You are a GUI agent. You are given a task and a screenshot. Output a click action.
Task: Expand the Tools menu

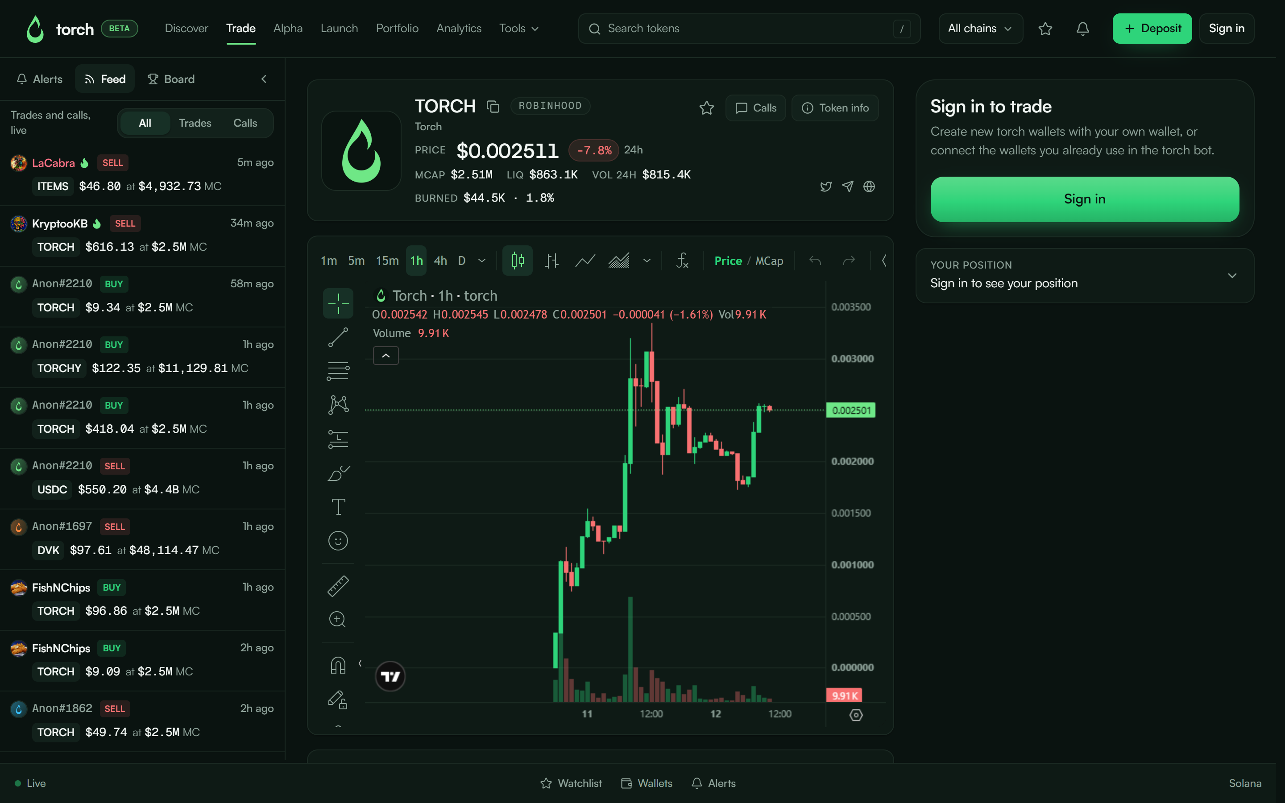(x=519, y=29)
